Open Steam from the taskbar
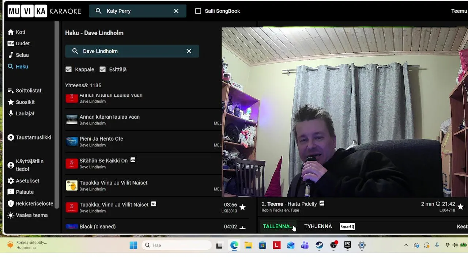The image size is (468, 263). point(319,245)
